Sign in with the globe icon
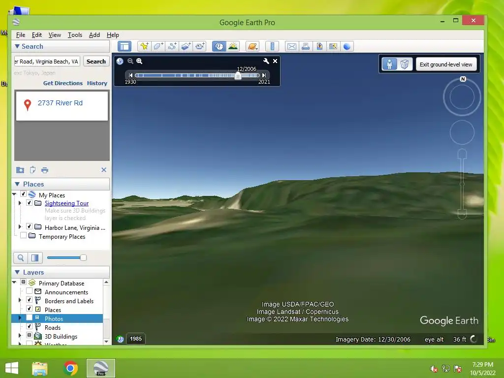Image resolution: width=504 pixels, height=378 pixels. pyautogui.click(x=347, y=46)
